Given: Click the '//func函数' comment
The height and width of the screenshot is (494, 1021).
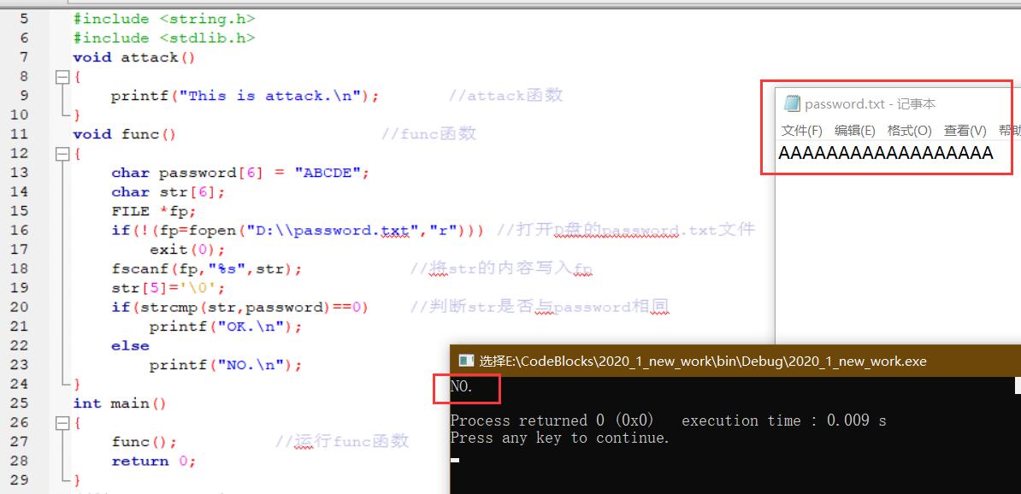Looking at the screenshot, I should pos(429,134).
